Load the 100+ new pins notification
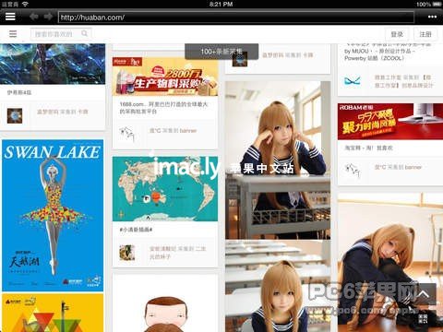The height and width of the screenshot is (332, 443). 221,52
